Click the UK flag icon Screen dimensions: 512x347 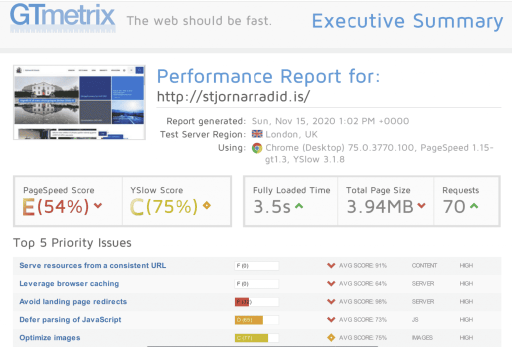click(x=257, y=134)
